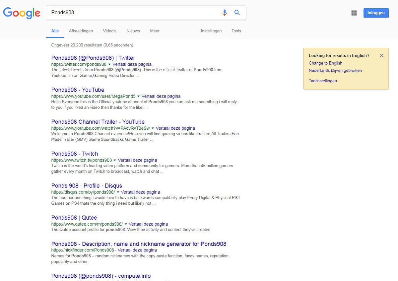
Task: Click Change to English link
Action: [x=325, y=63]
